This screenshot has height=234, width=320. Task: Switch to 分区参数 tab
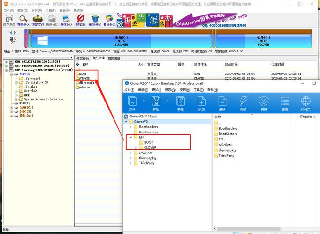(x=83, y=58)
